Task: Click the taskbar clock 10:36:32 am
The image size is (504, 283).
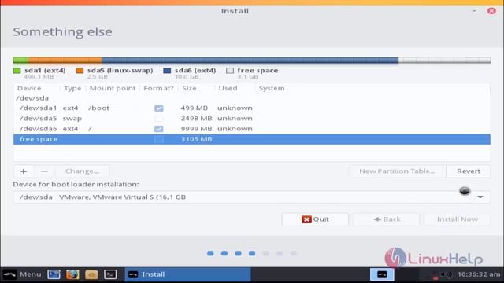Action: tap(479, 274)
